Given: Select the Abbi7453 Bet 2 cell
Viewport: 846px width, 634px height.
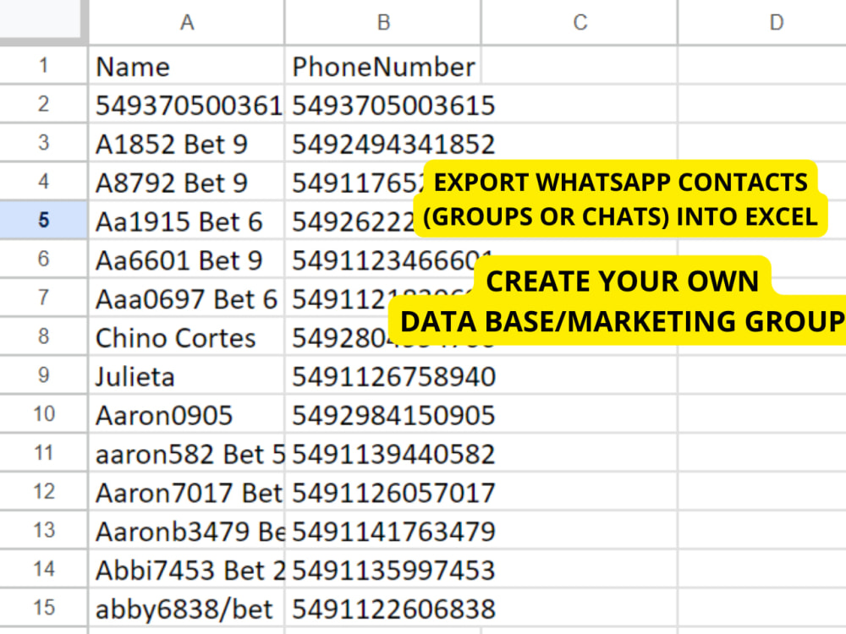Looking at the screenshot, I should click(x=186, y=569).
